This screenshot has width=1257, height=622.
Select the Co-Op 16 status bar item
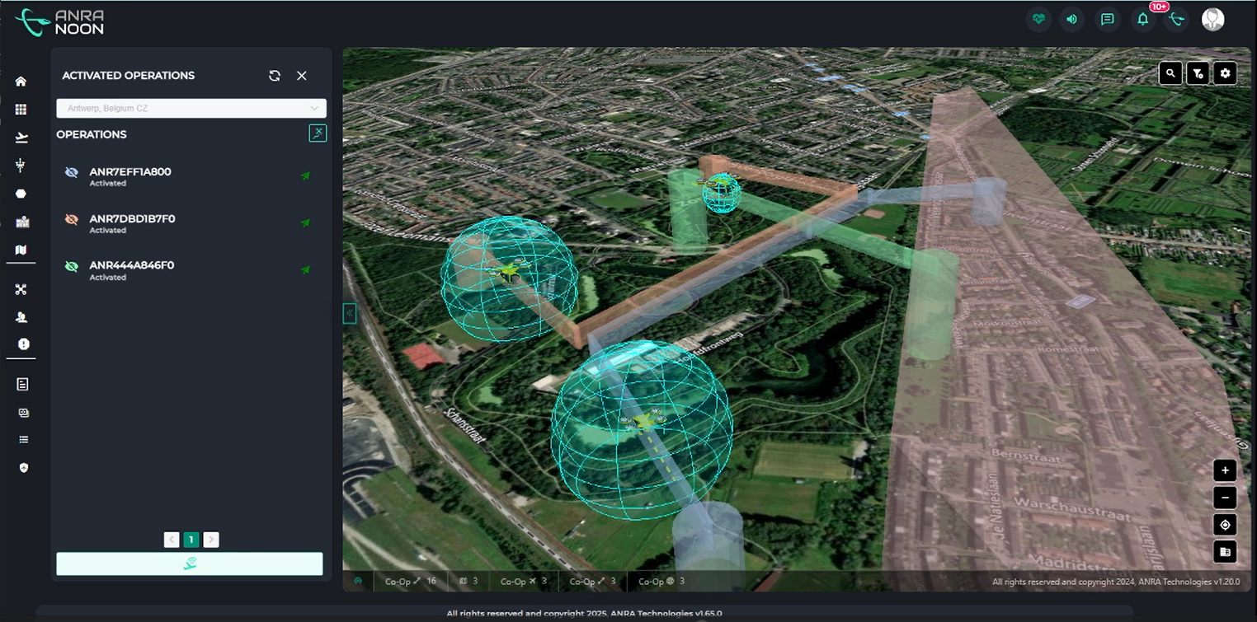[x=410, y=581]
